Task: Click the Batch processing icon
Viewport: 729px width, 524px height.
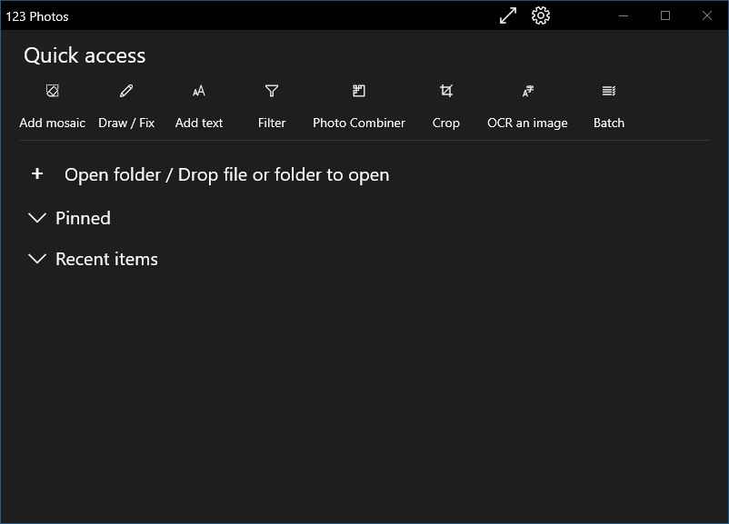Action: coord(609,91)
